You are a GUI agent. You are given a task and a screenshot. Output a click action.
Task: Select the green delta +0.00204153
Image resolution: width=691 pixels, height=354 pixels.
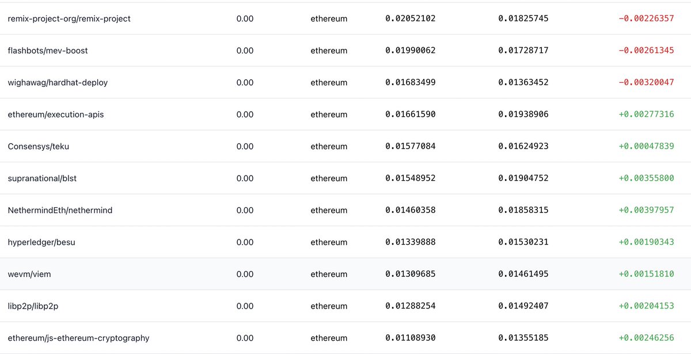646,306
